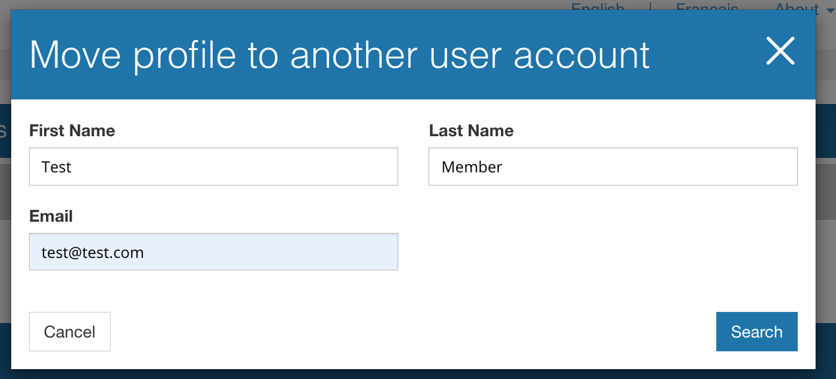836x379 pixels.
Task: Click empty space right of the Email field
Action: [x=592, y=252]
